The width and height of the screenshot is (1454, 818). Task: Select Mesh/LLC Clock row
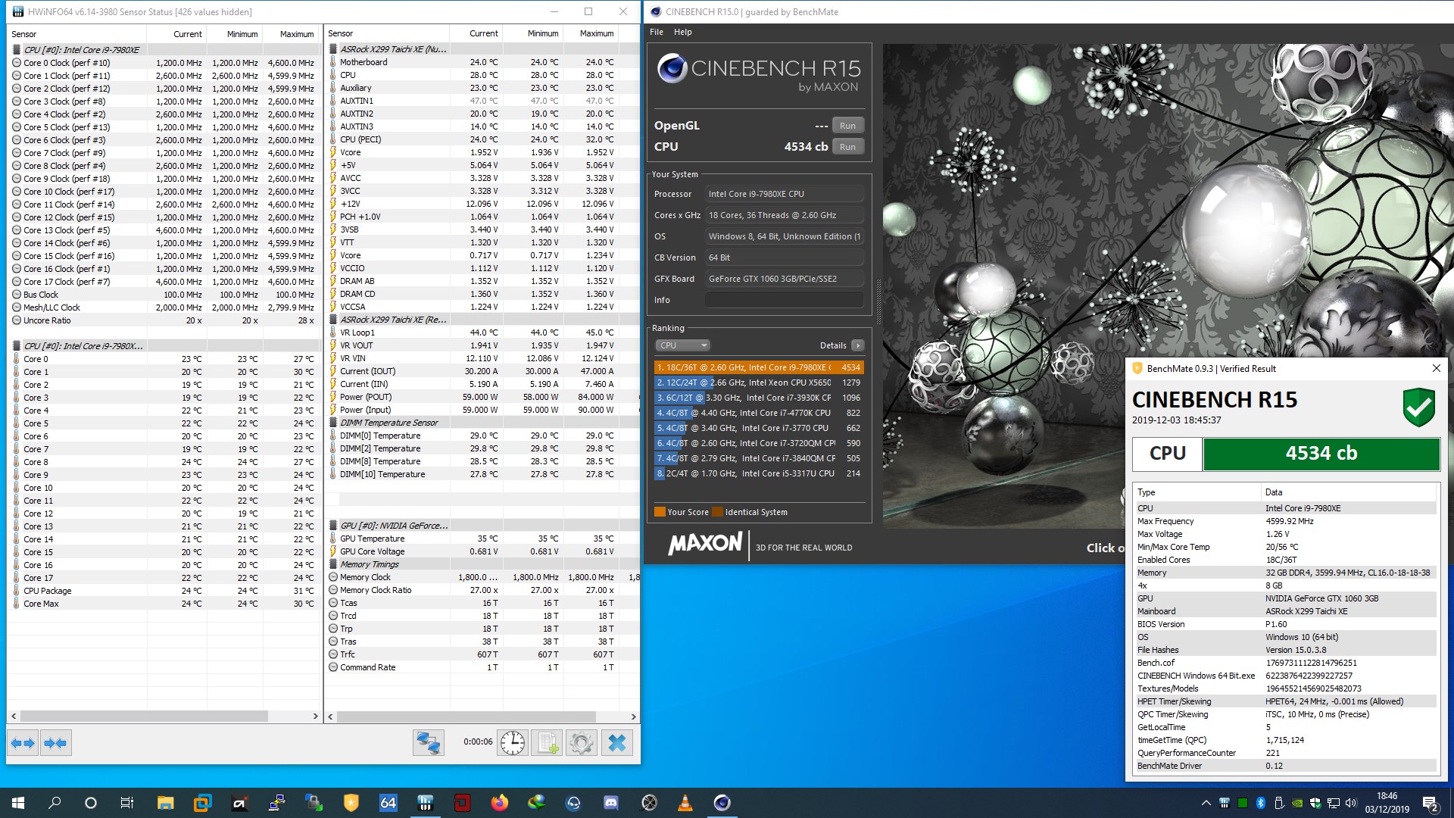pyautogui.click(x=164, y=308)
